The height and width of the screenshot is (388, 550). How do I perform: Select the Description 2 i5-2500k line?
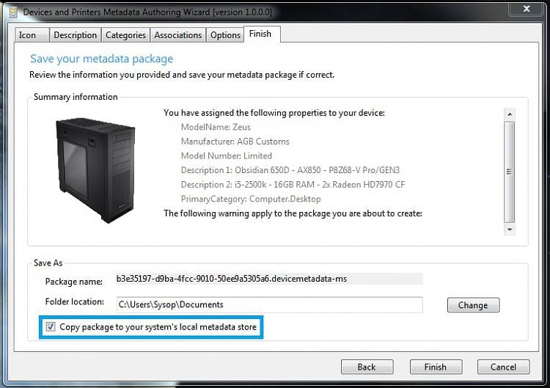tap(293, 185)
